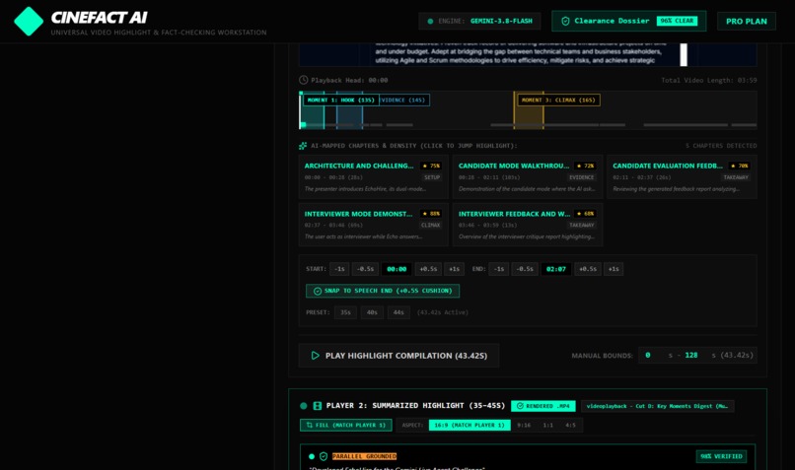Open the PRO PLAN button

click(747, 22)
